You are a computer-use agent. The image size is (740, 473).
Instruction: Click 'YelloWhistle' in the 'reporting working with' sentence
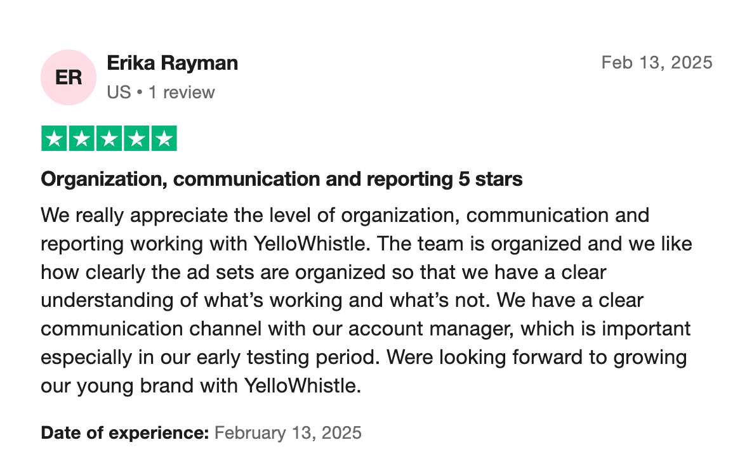[x=312, y=244]
